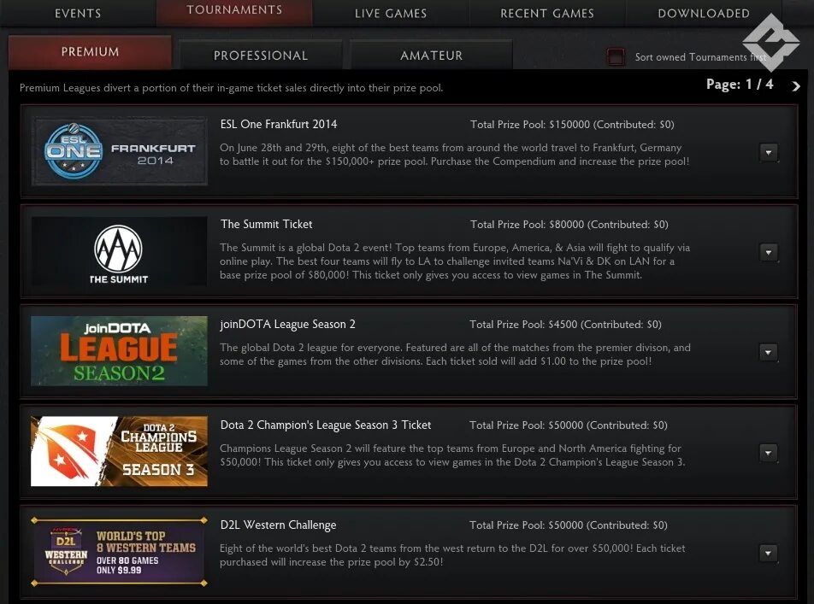This screenshot has width=814, height=604.
Task: Expand joinDOTA League Season 2 dropdown
Action: tap(769, 352)
